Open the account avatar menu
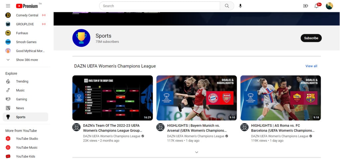 329,6
